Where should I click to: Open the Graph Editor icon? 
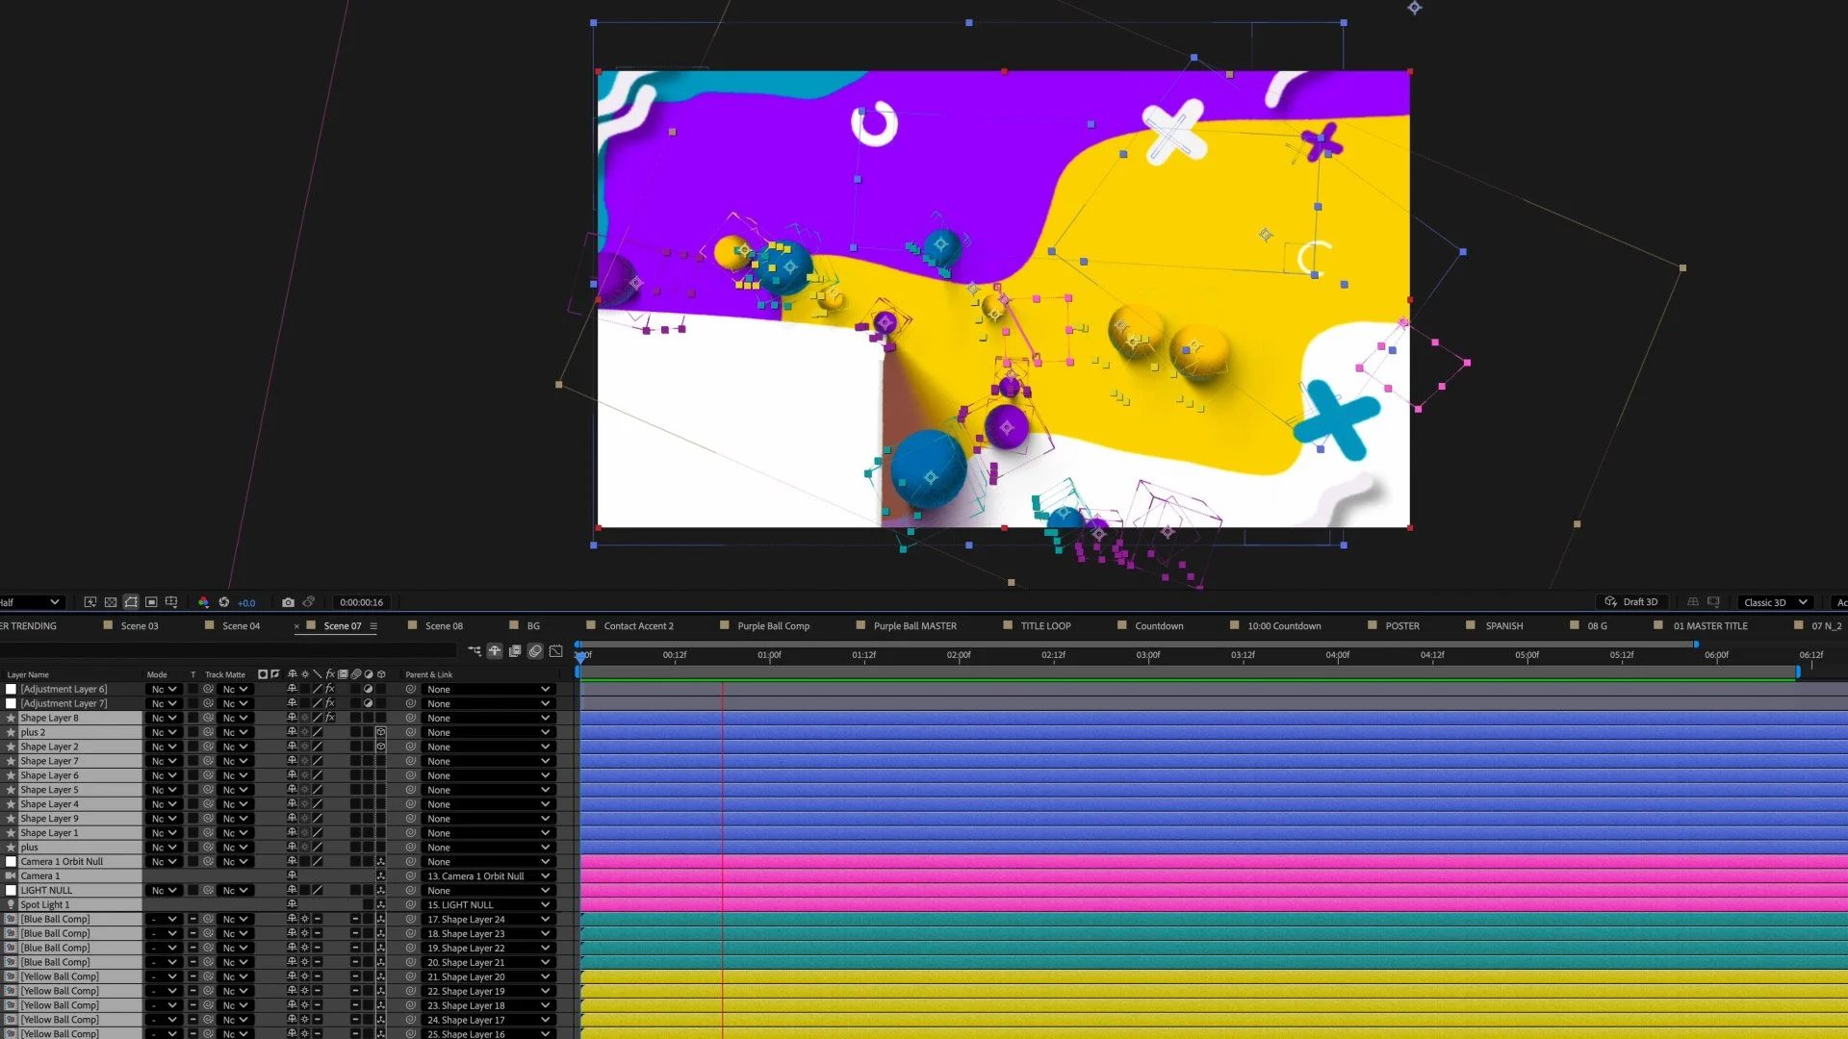[x=556, y=651]
